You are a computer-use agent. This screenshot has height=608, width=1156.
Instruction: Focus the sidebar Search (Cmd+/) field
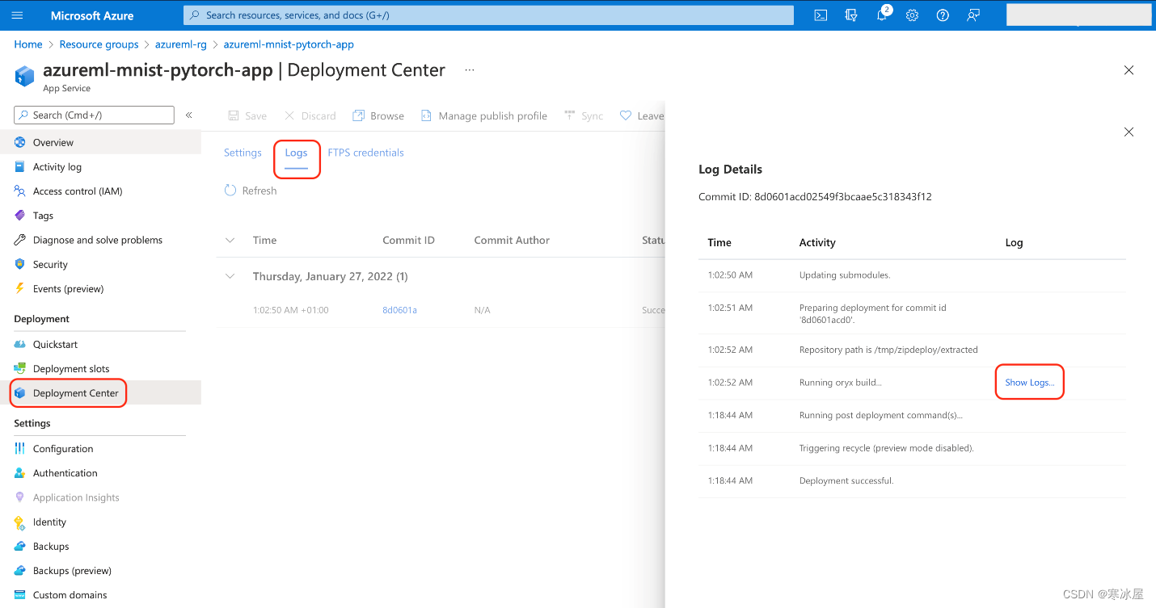94,115
